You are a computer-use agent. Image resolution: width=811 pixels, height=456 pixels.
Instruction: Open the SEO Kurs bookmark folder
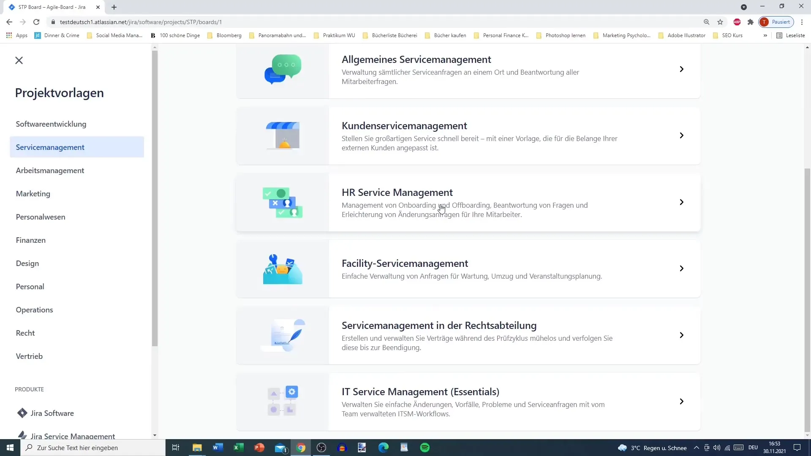[x=728, y=35]
